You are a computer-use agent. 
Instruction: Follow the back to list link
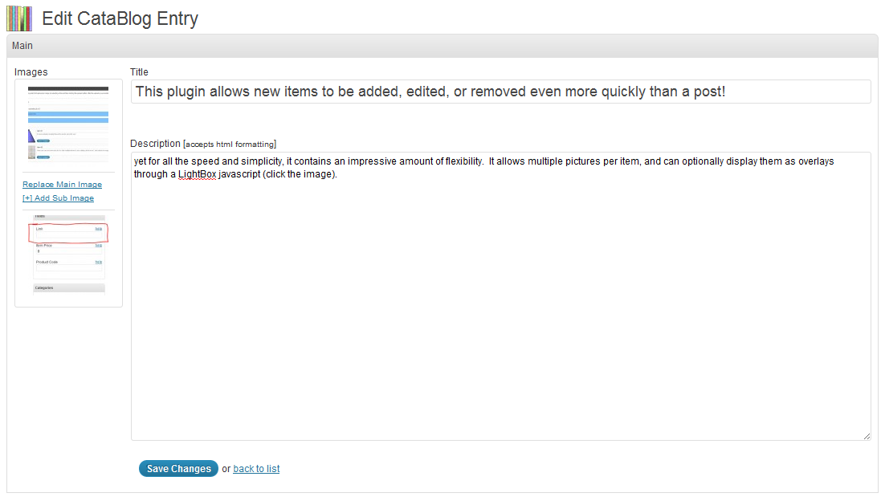click(x=256, y=469)
